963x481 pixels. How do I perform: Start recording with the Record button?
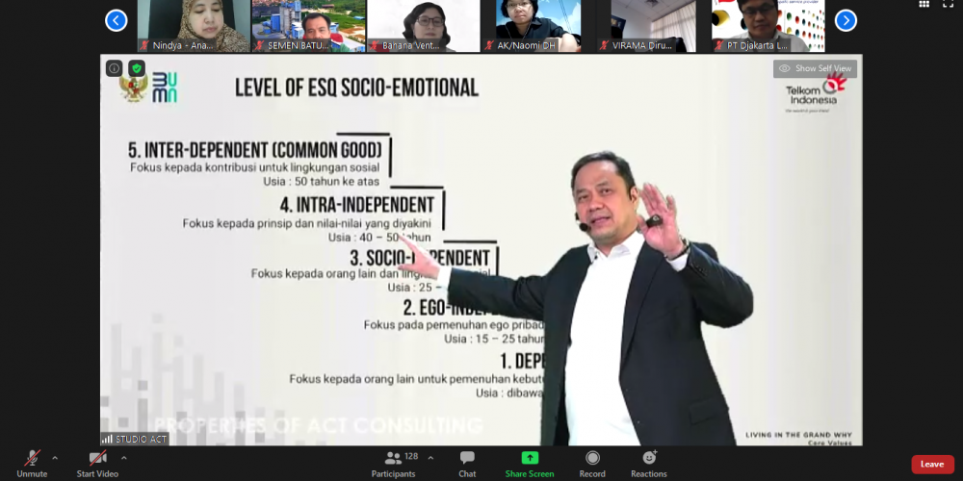coord(592,463)
